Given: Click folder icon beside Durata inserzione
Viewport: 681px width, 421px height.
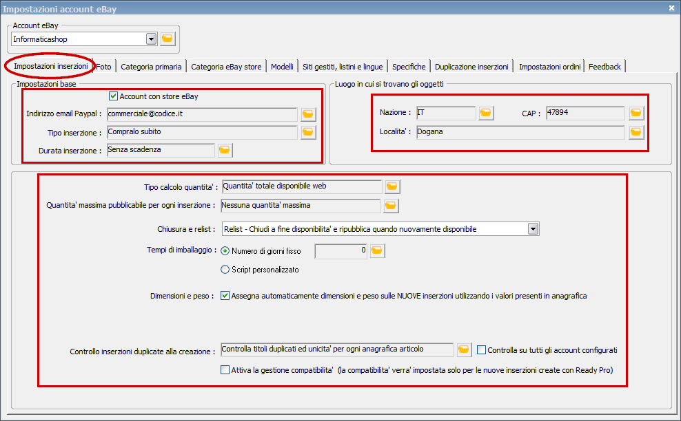Looking at the screenshot, I should coord(225,150).
